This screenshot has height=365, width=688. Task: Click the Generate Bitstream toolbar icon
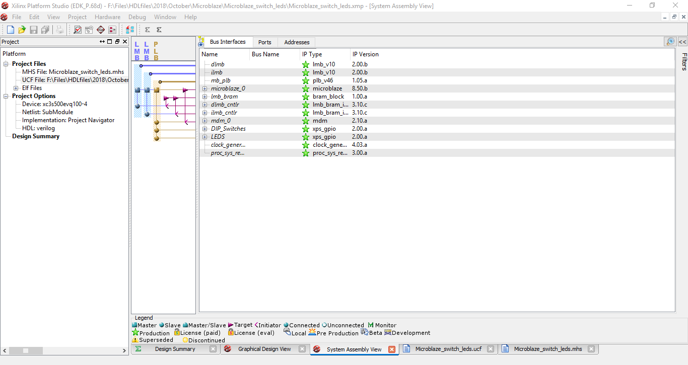(112, 30)
